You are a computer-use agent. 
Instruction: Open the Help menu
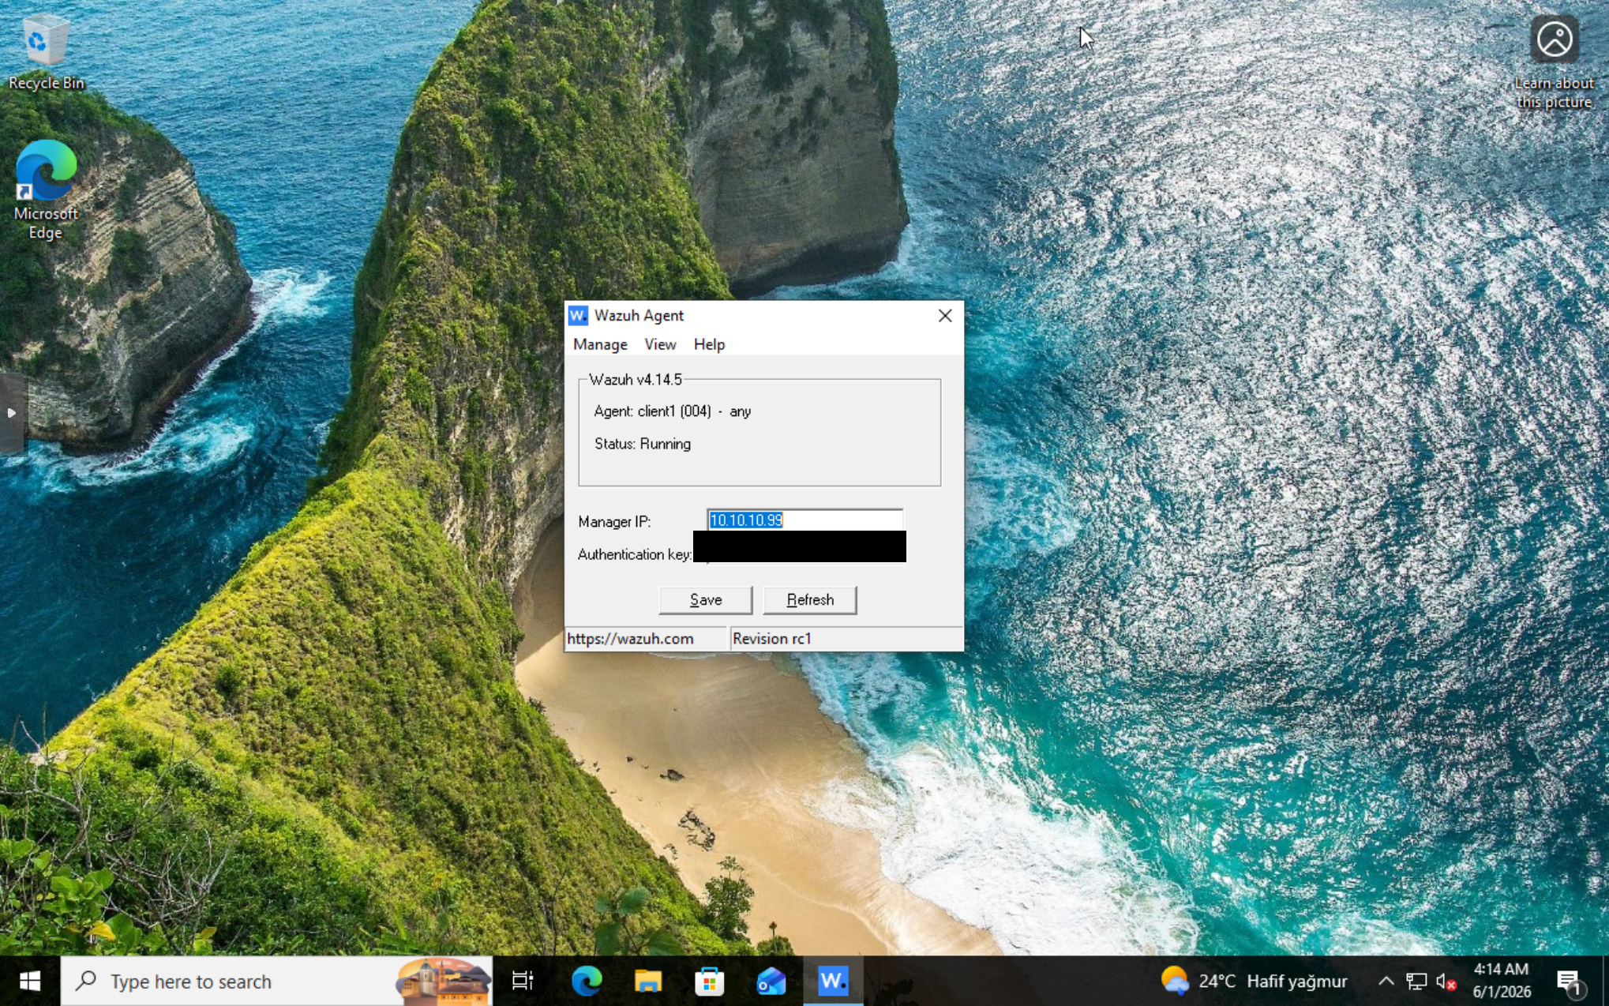(709, 344)
